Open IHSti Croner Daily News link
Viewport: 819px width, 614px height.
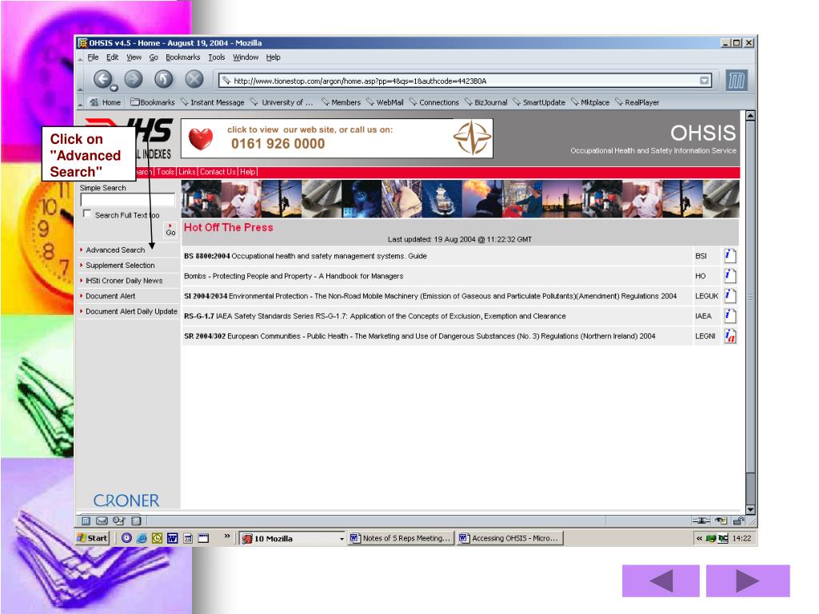124,281
